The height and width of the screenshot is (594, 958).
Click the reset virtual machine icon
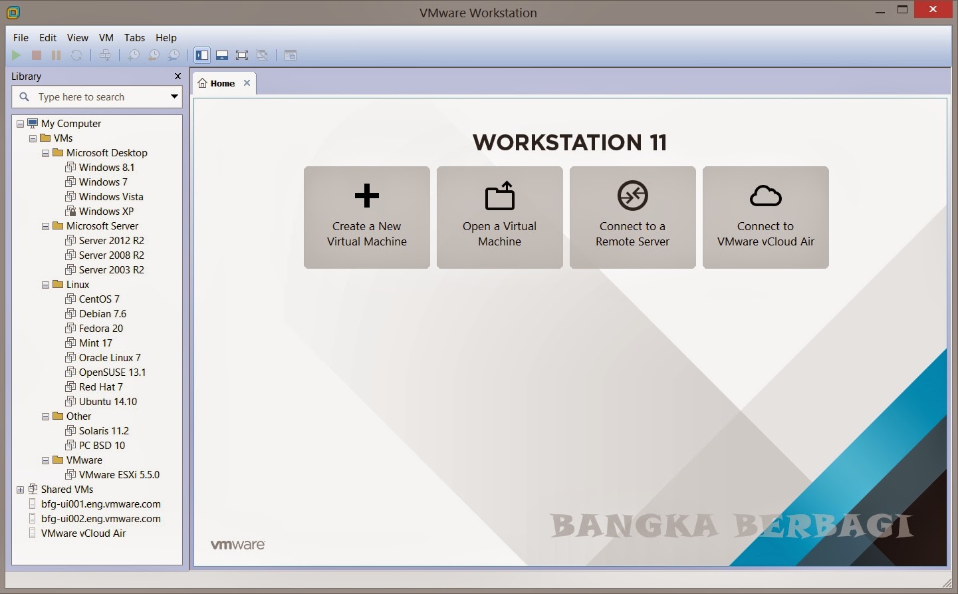(77, 55)
